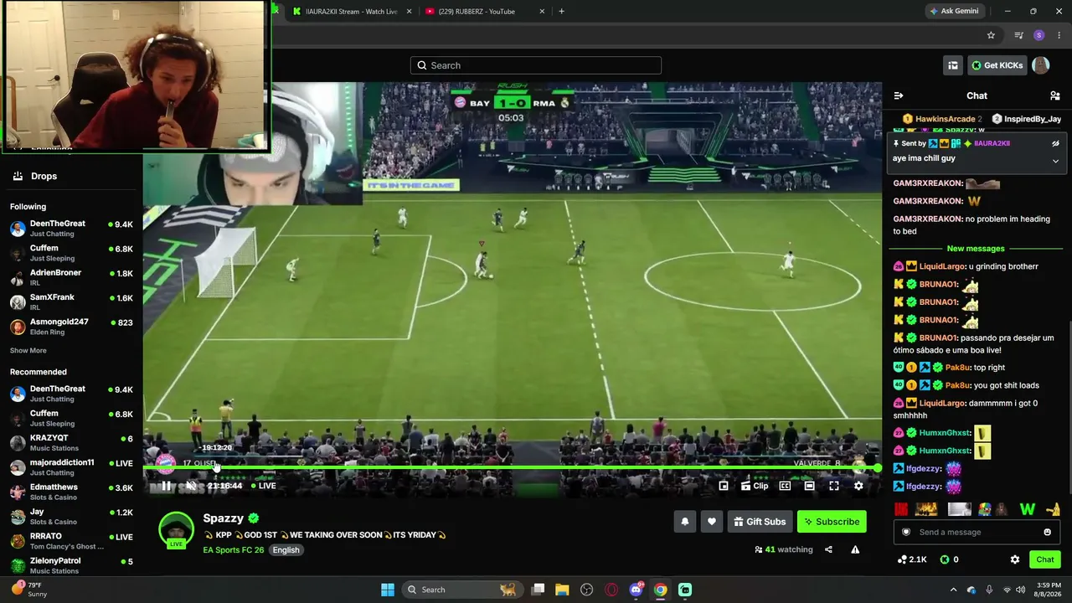Open KRAZYQT in Recommended
Image resolution: width=1072 pixels, height=603 pixels.
[x=70, y=442]
